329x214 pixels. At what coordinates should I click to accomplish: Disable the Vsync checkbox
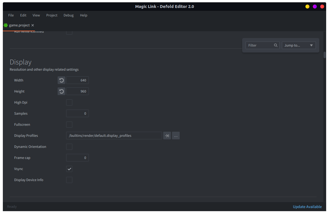point(69,169)
